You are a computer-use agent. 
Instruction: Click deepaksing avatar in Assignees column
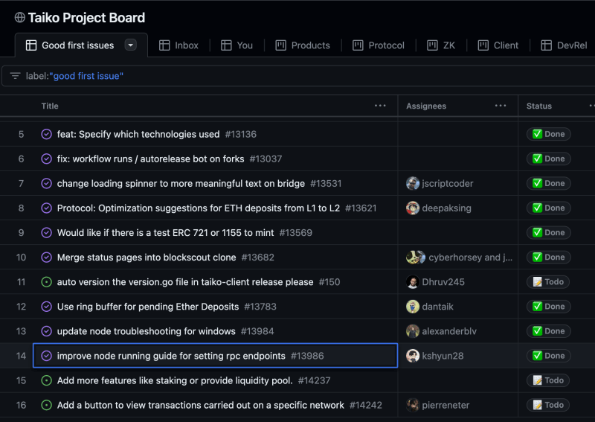(413, 208)
